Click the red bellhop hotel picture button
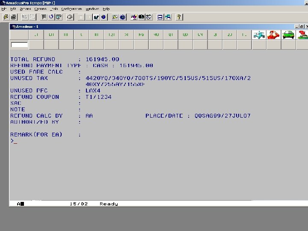 pos(274,35)
